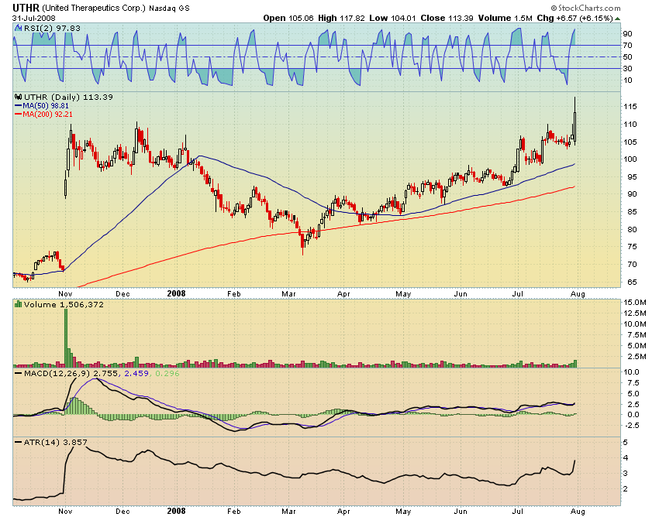This screenshot has height=517, width=659.
Task: Click the "MACD(12,26,9) 2.755" label
Action: pyautogui.click(x=72, y=373)
